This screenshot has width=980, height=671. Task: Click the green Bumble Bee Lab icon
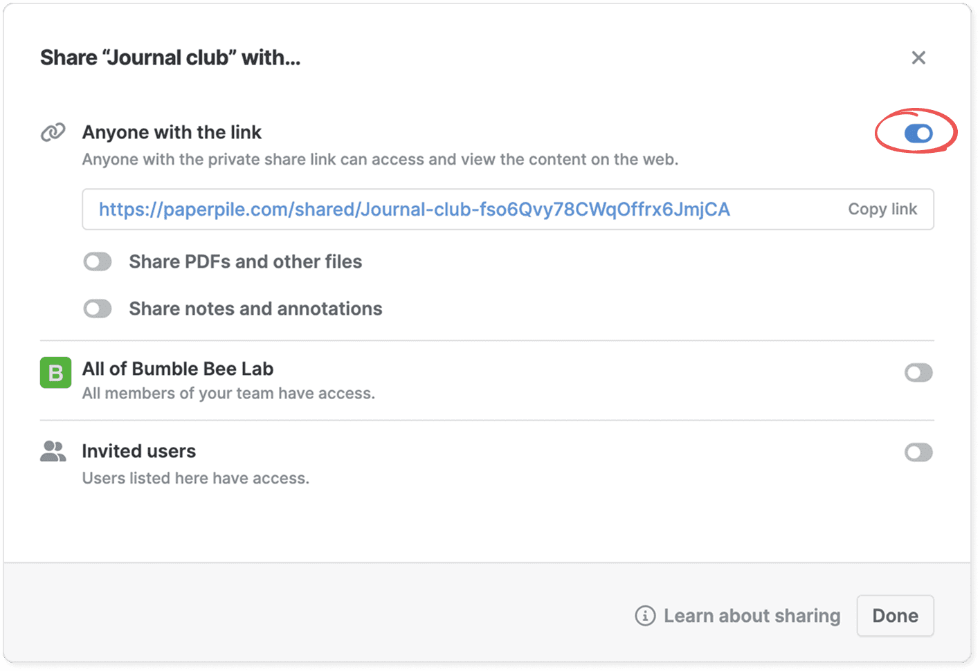point(55,373)
